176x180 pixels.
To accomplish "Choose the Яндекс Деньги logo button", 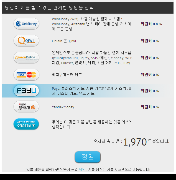I will pyautogui.click(x=26, y=107).
